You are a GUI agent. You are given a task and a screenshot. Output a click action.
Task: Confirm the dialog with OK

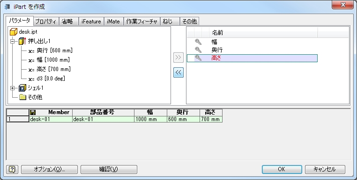282,169
